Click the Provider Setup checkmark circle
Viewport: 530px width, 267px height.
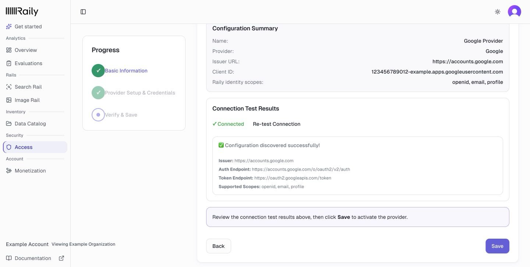[x=98, y=93]
